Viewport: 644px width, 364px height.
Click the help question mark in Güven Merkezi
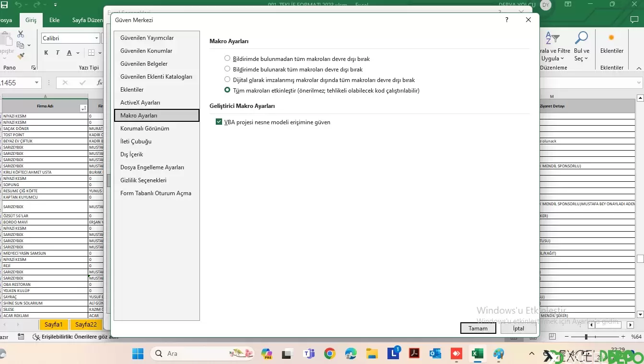click(507, 20)
